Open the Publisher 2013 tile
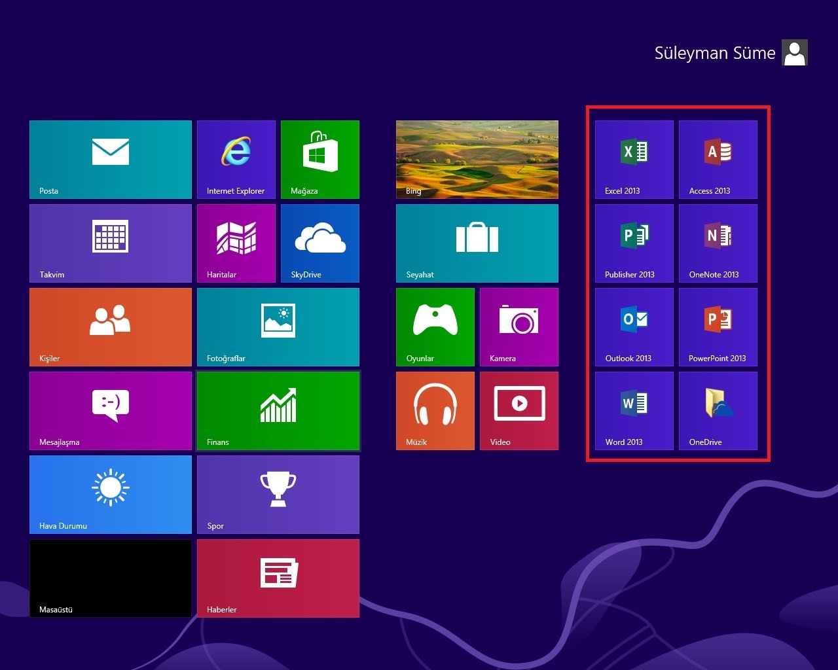This screenshot has height=670, width=838. click(634, 243)
